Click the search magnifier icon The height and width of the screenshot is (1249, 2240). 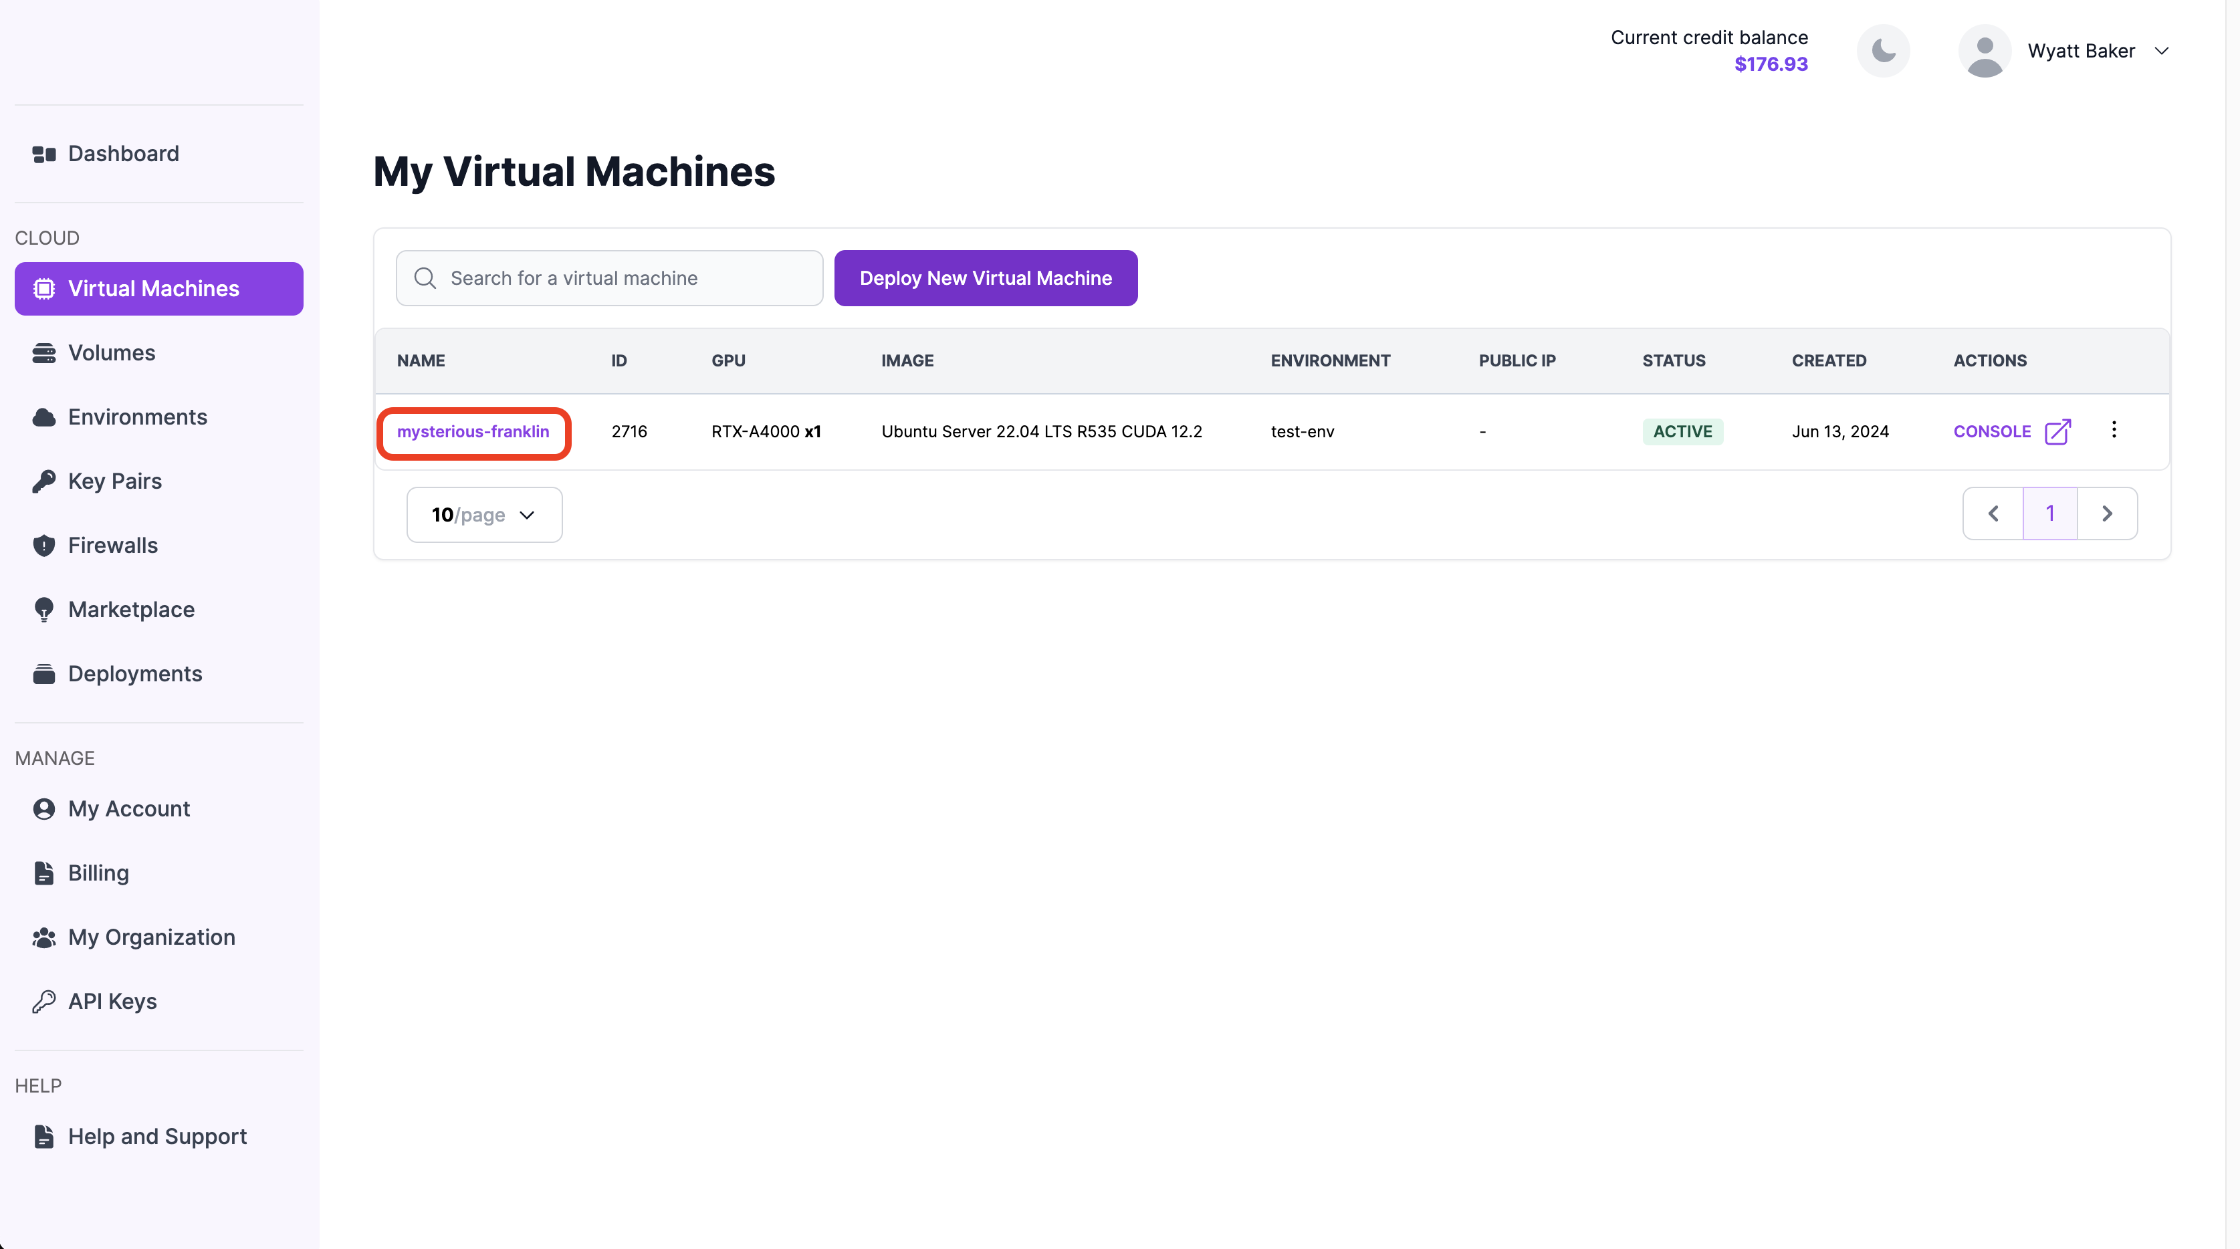[x=425, y=278]
